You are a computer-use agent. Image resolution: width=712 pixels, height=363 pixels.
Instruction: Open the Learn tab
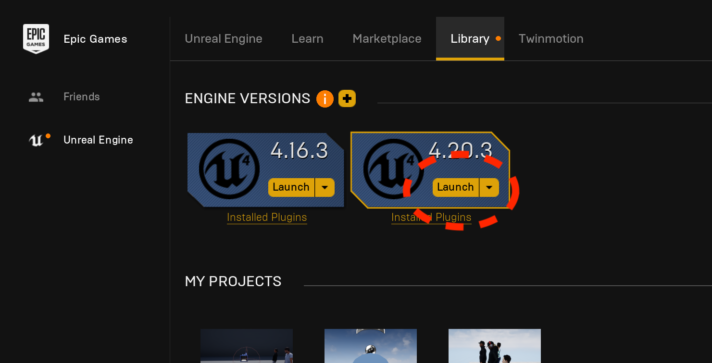pyautogui.click(x=307, y=38)
